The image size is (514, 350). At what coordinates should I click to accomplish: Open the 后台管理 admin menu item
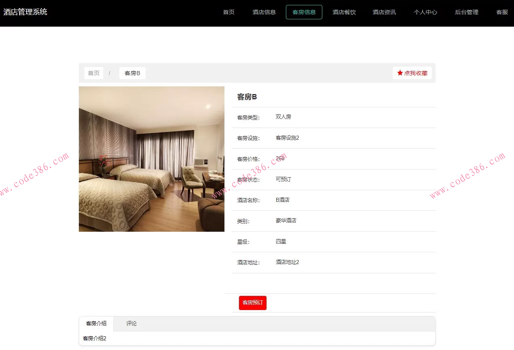(466, 12)
